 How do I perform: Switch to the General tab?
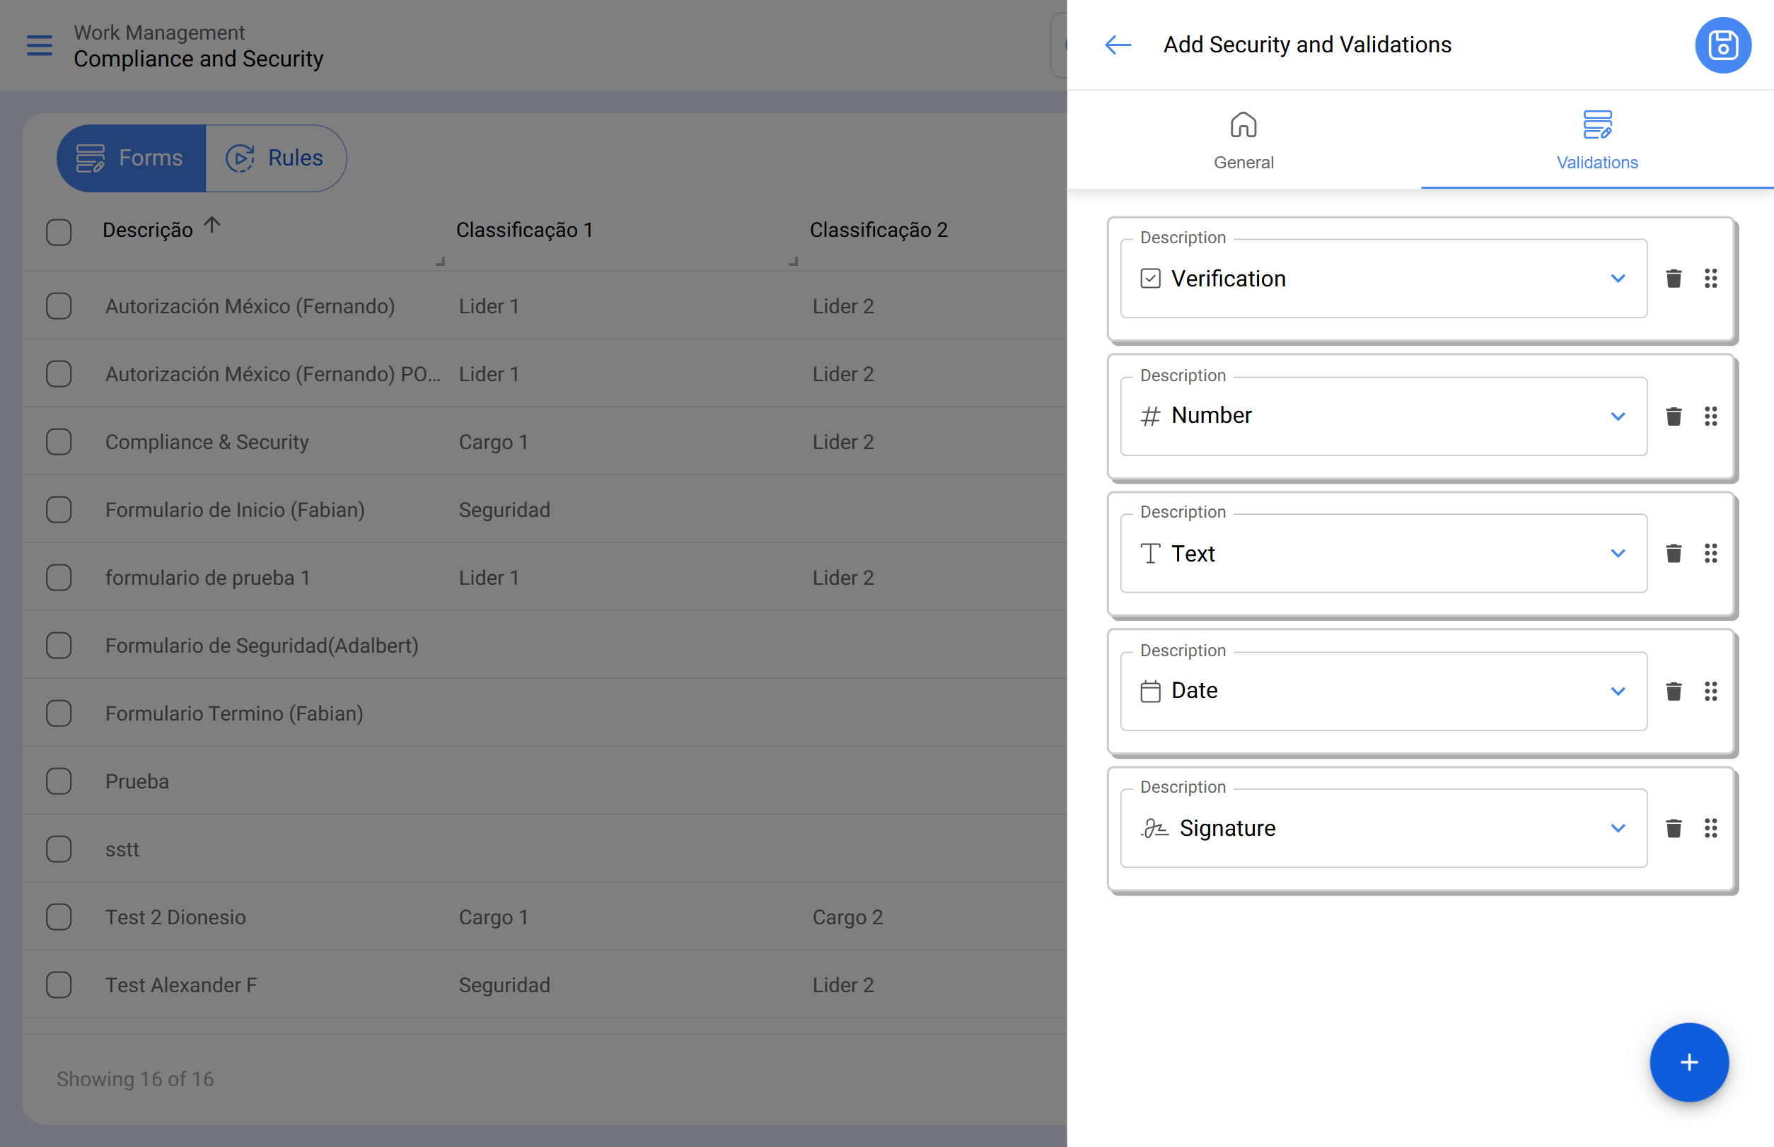[x=1243, y=141]
